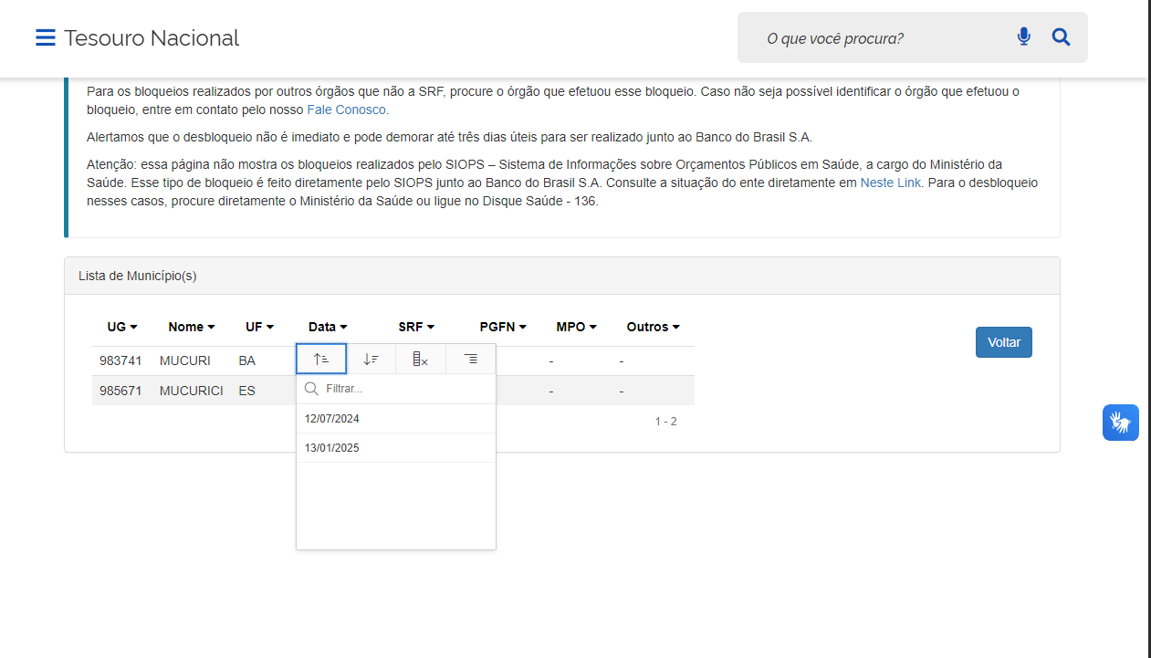Select 12/07/2024 from the date filter list
Image resolution: width=1151 pixels, height=658 pixels.
tap(332, 419)
